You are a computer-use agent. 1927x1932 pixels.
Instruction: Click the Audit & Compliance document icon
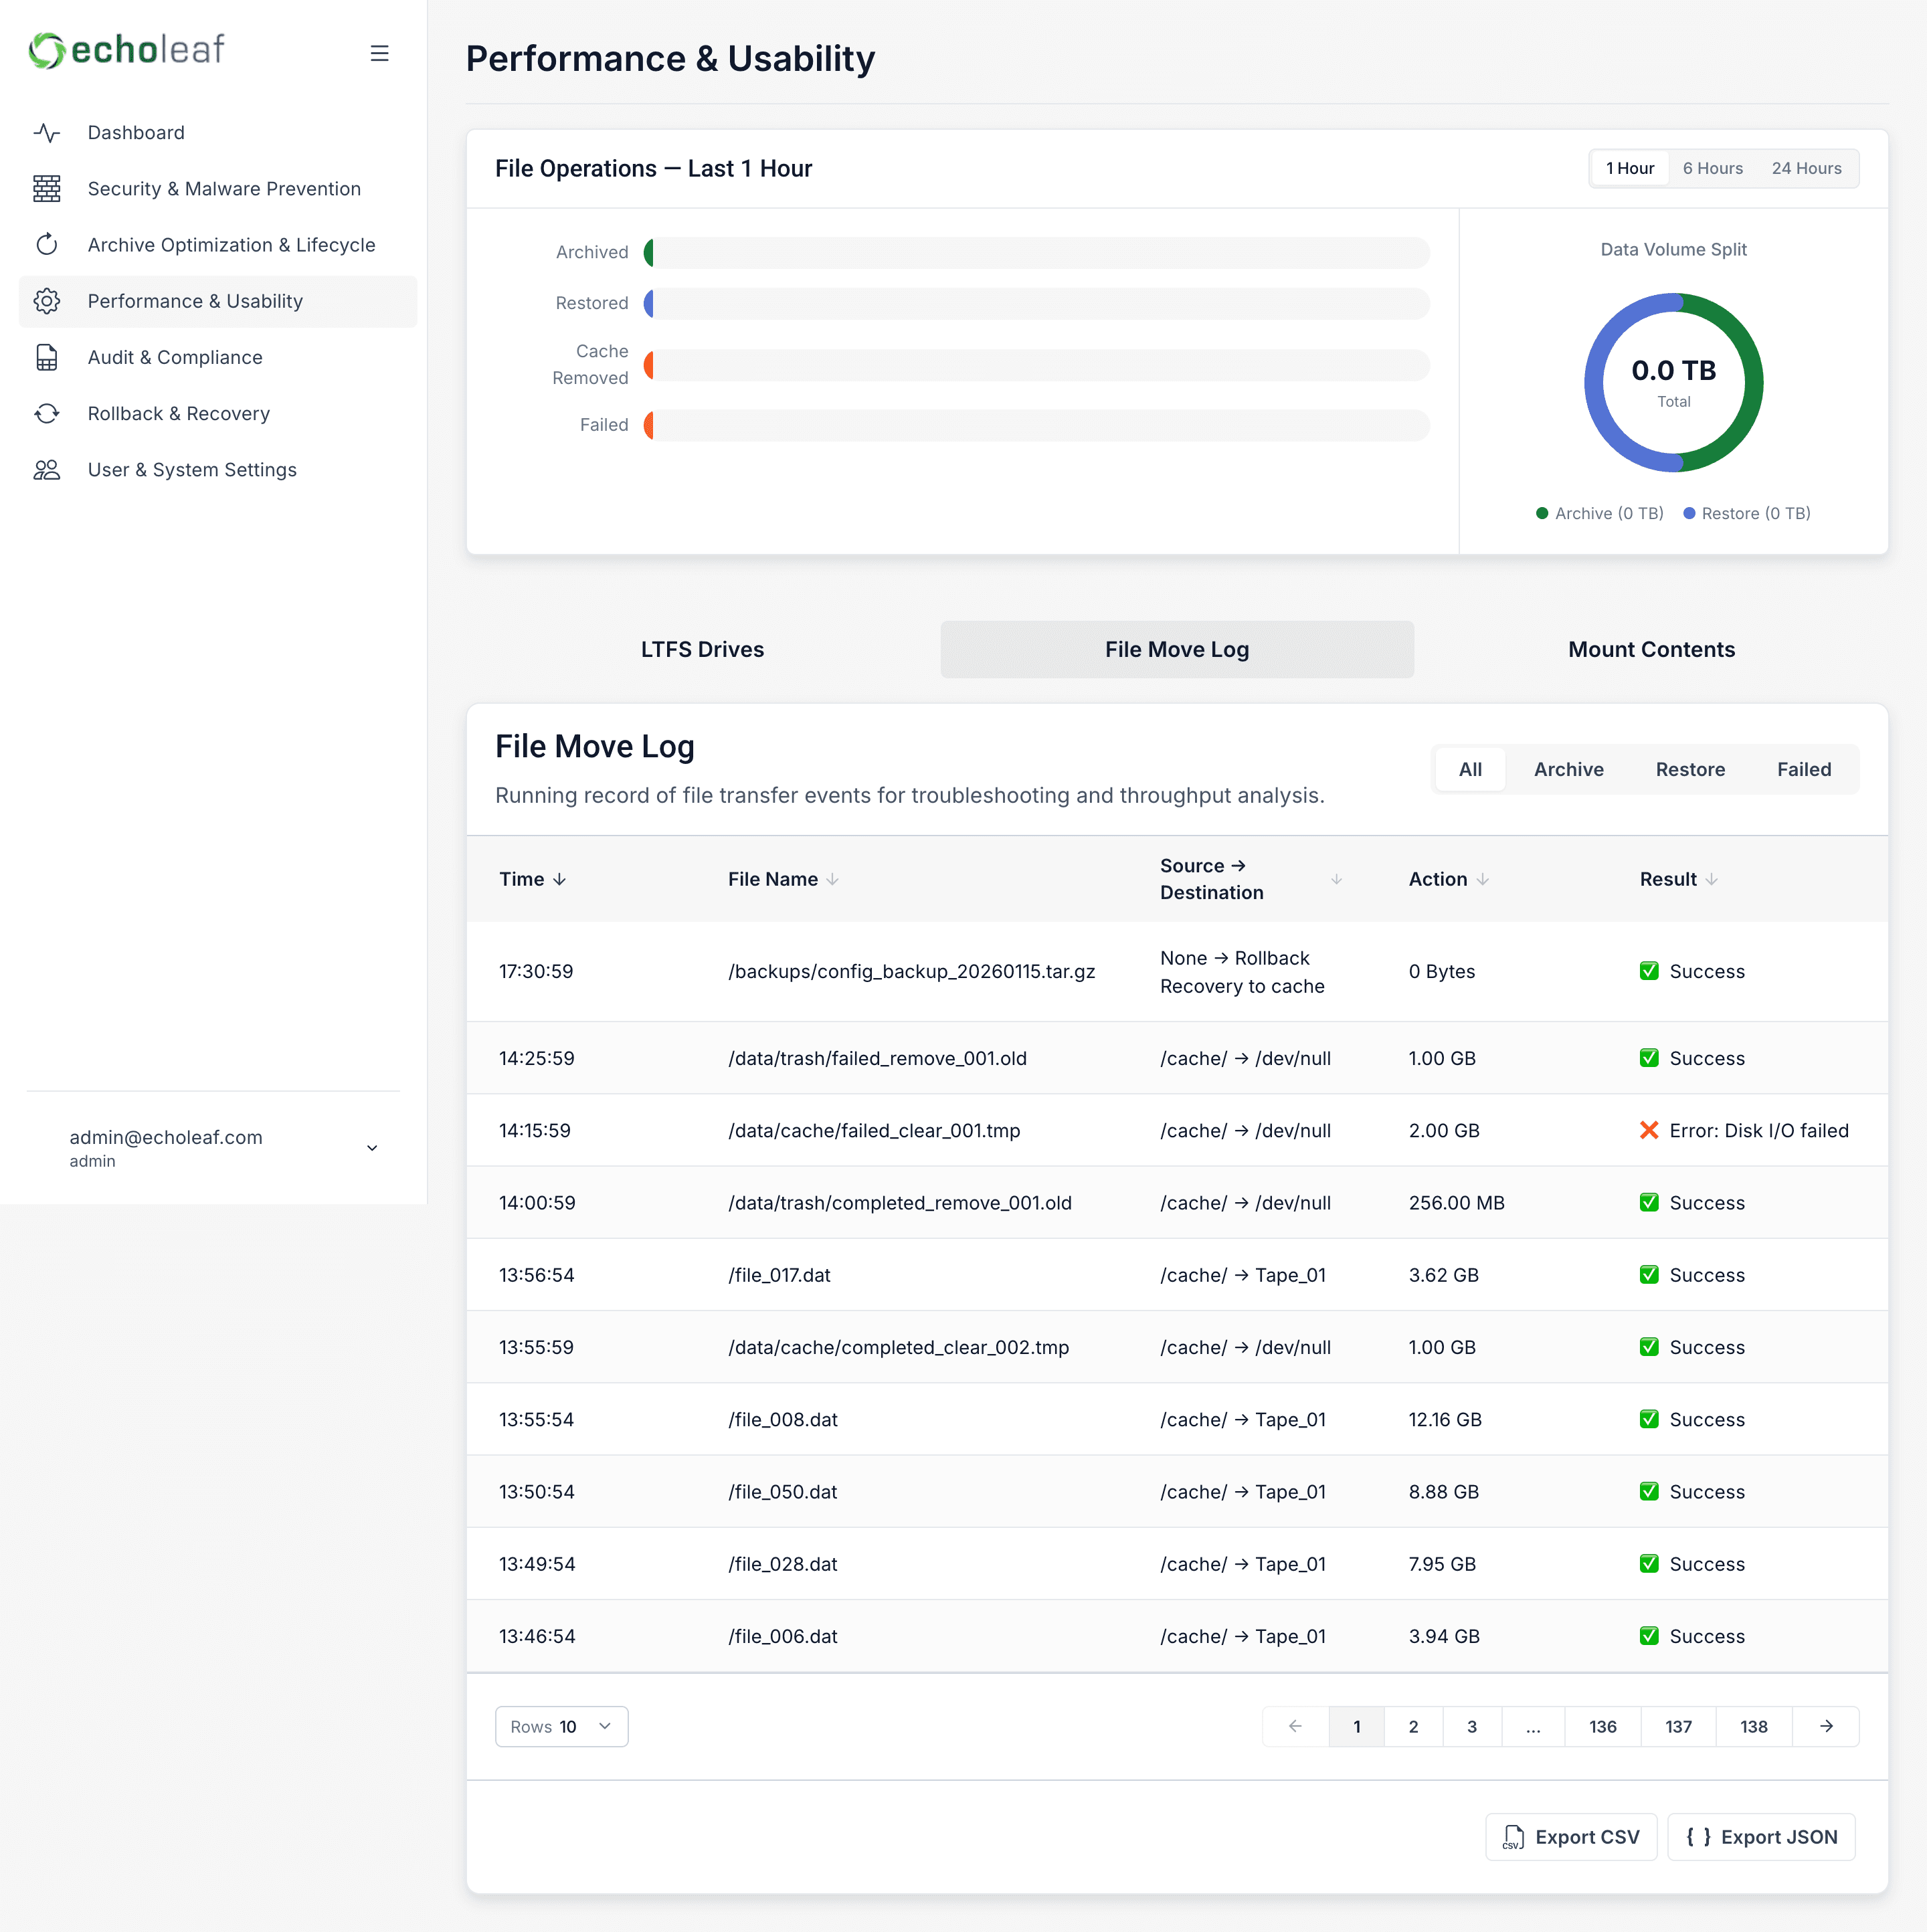coord(47,357)
